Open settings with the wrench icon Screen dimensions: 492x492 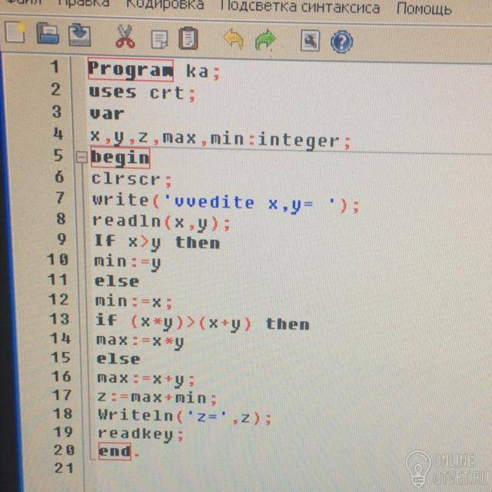311,41
